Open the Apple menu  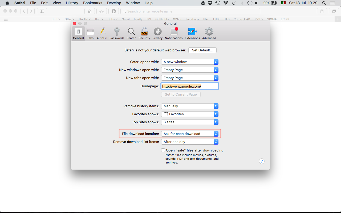click(7, 3)
